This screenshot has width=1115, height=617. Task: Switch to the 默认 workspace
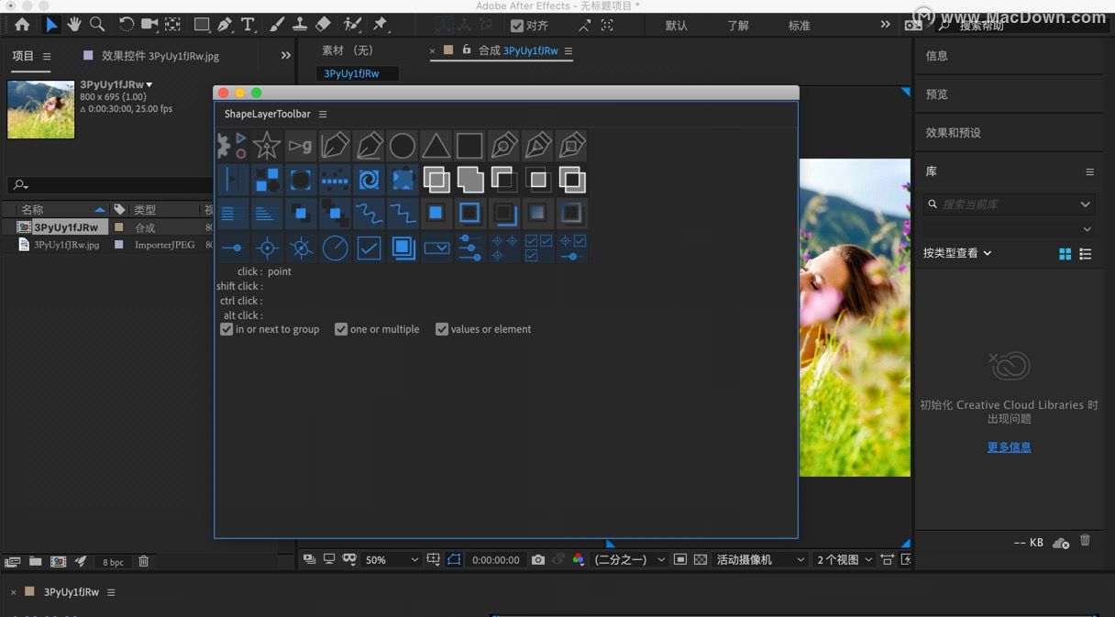(x=677, y=26)
